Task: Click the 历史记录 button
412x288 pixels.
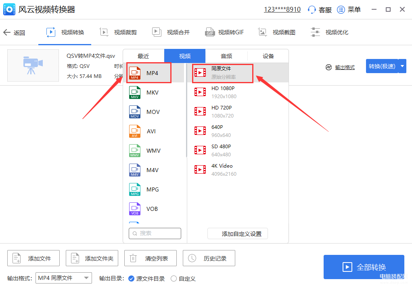Action: 209,258
